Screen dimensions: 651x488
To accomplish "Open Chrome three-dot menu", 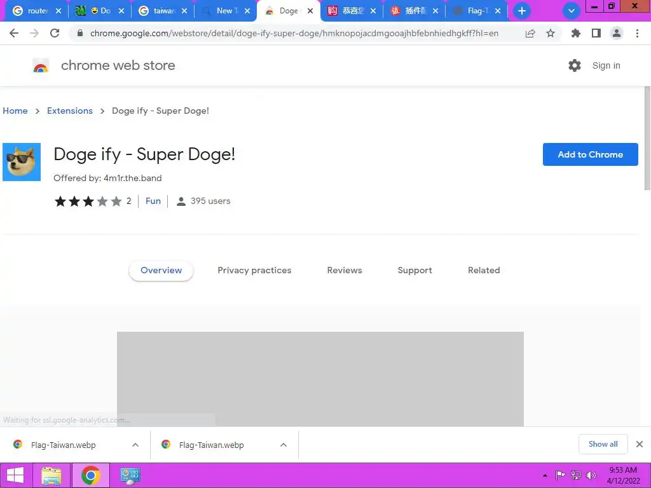I will [637, 33].
